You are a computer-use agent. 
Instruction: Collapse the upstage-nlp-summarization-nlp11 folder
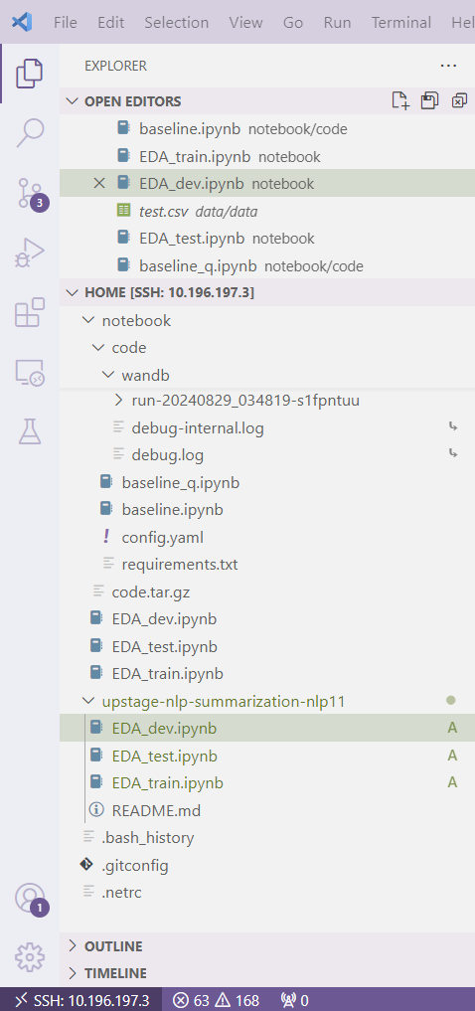[x=88, y=701]
